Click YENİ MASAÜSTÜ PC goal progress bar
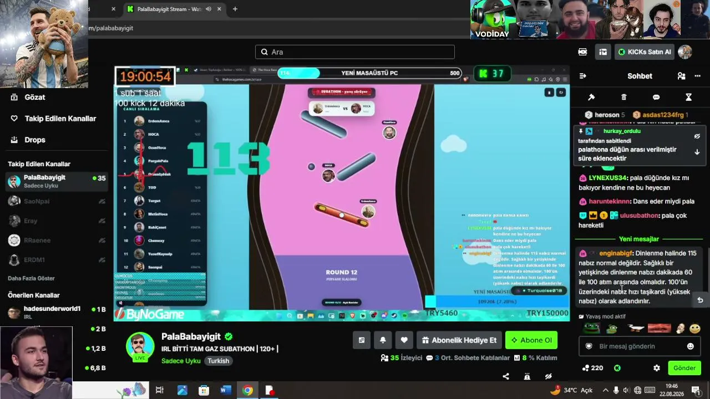This screenshot has height=399, width=710. click(370, 73)
